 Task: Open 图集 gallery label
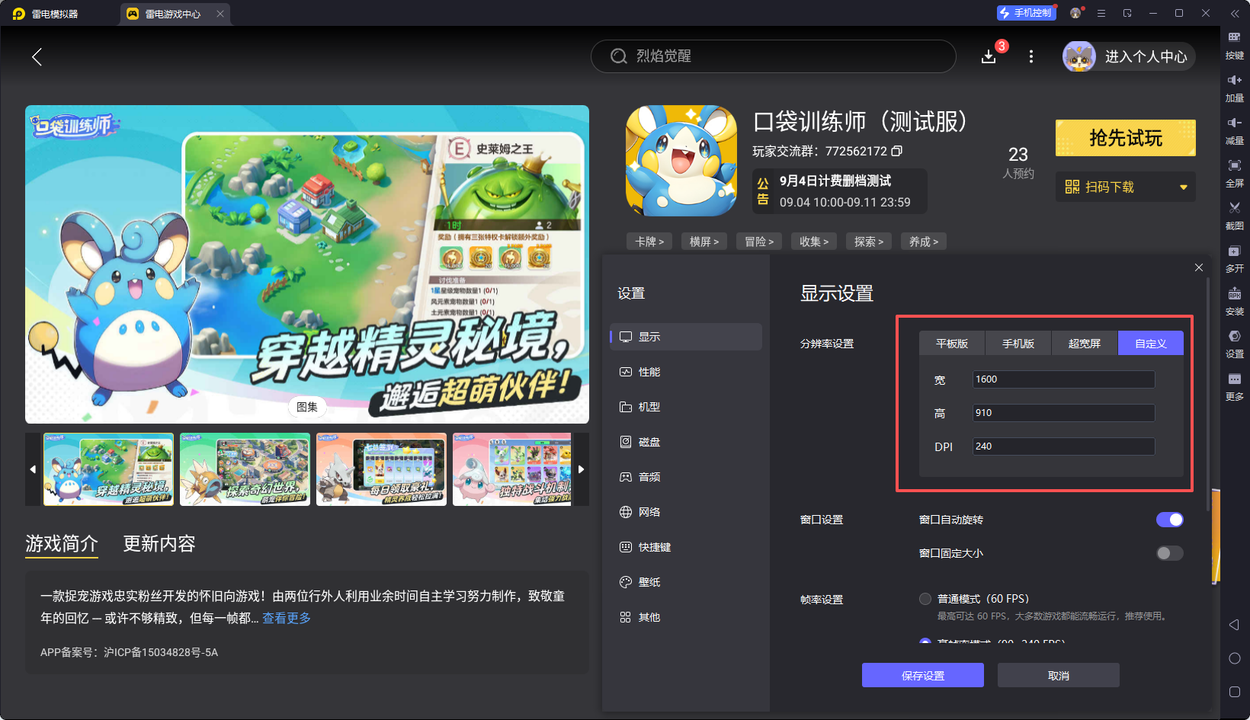pyautogui.click(x=307, y=407)
